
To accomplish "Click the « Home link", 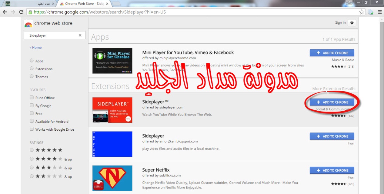I will (36, 48).
